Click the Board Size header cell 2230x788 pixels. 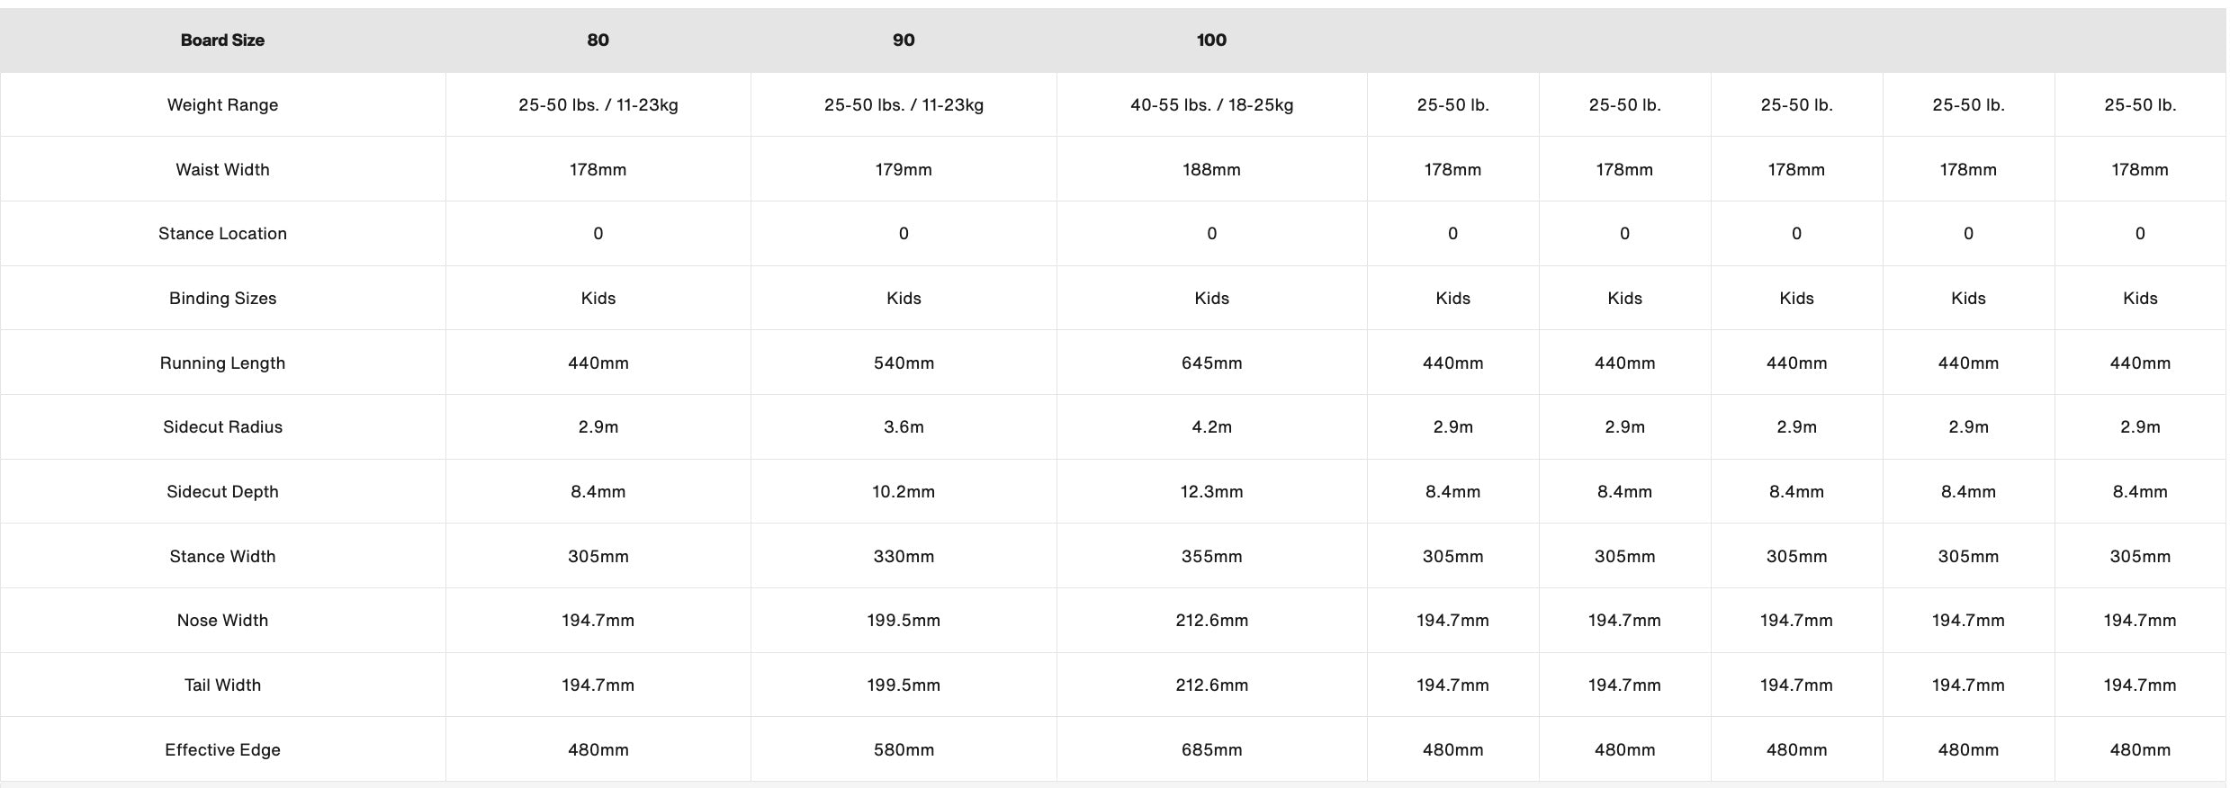[222, 40]
